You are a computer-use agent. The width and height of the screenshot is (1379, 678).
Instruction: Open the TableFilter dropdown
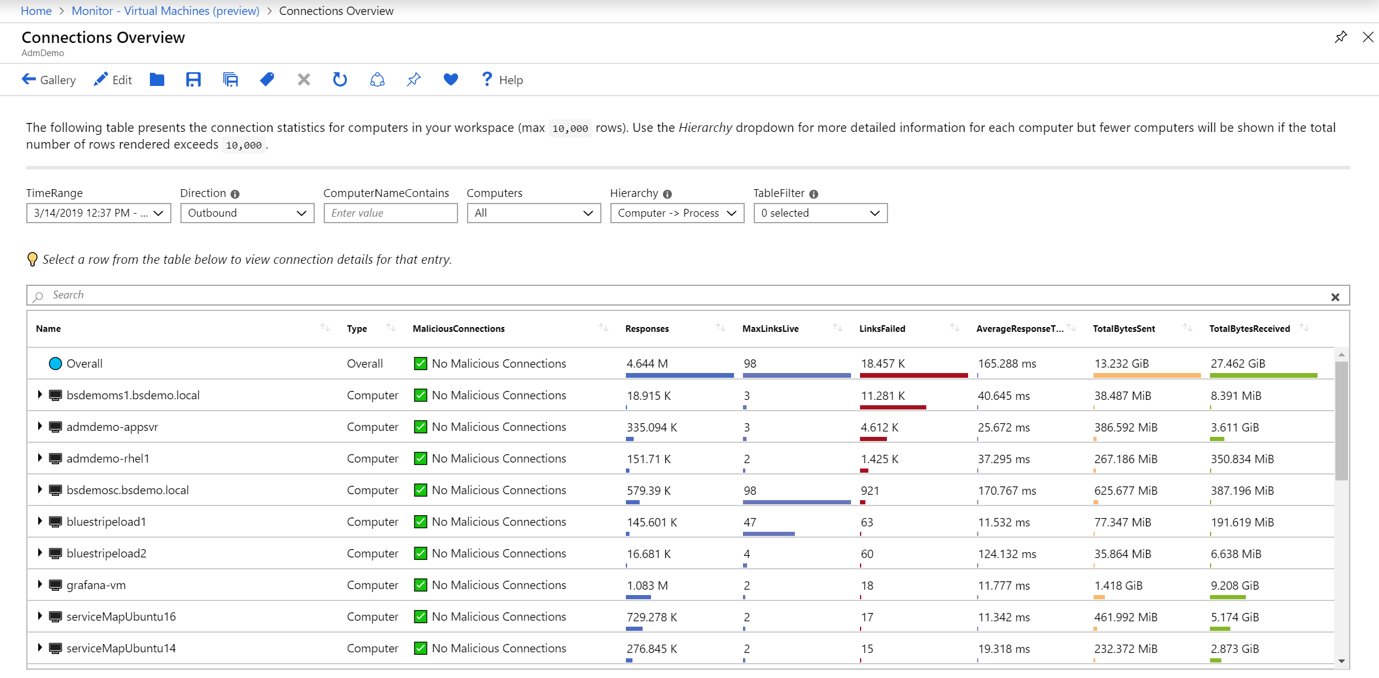coord(821,213)
